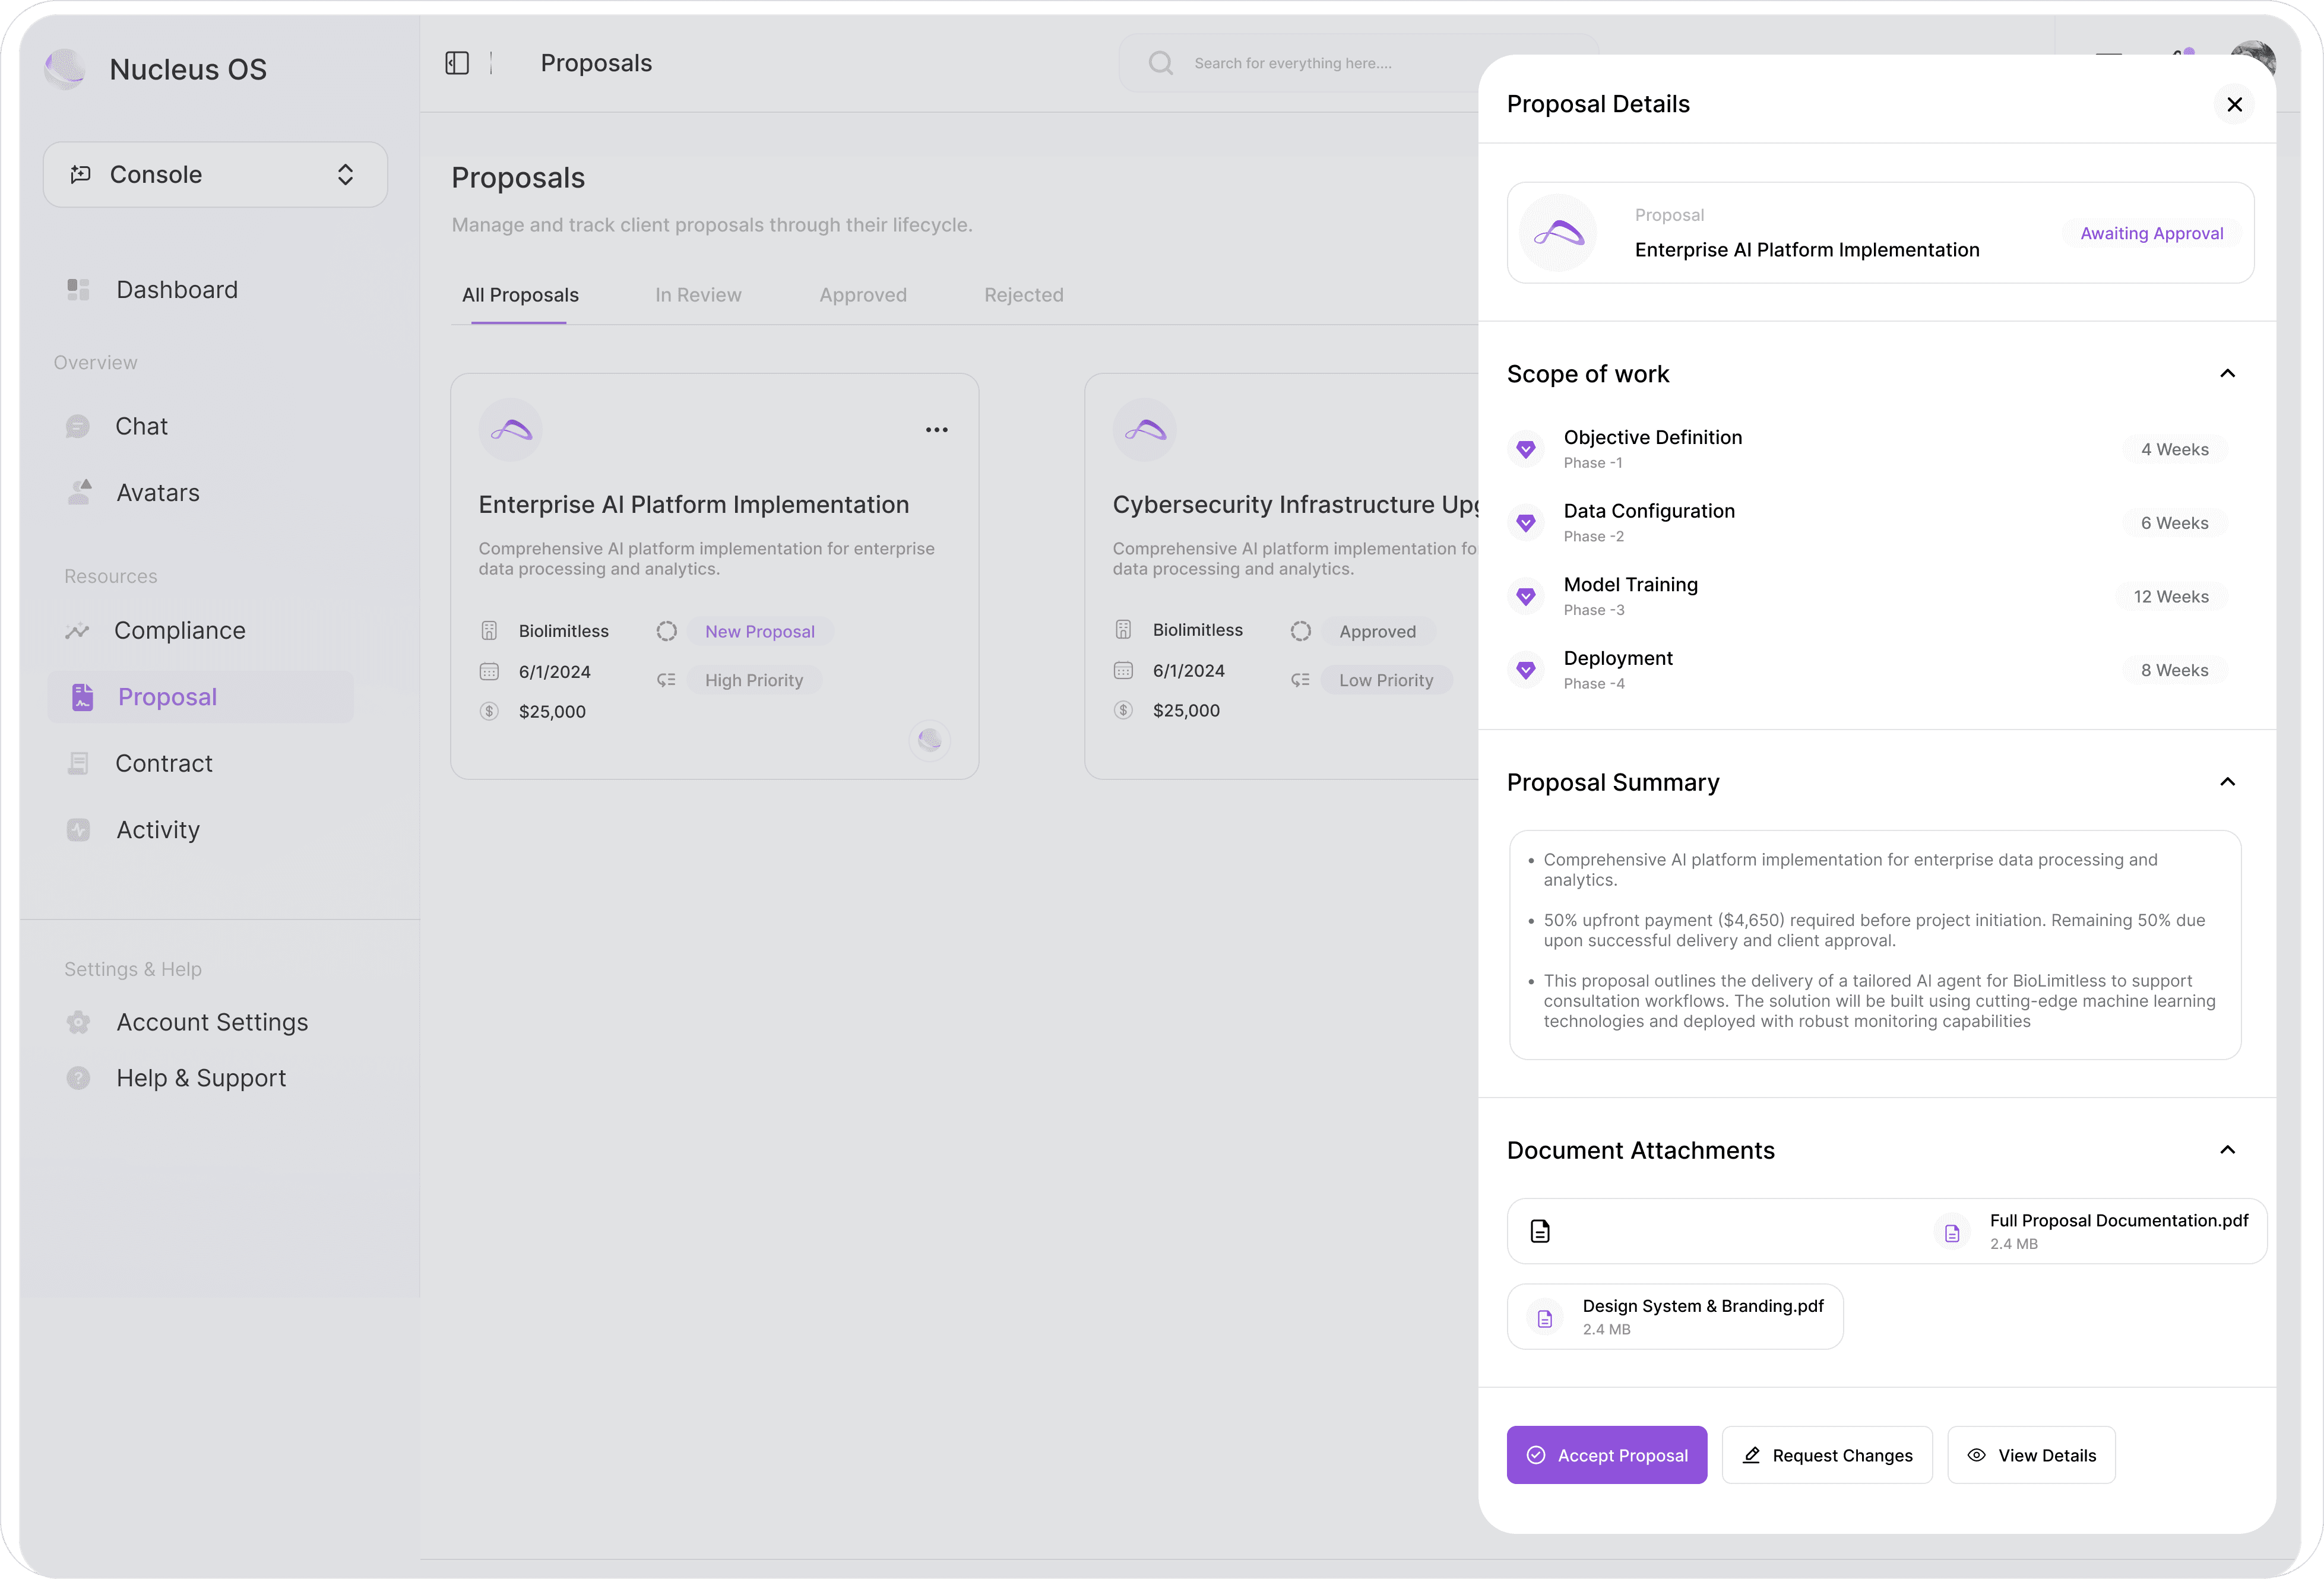
Task: Collapse the Proposal Summary section
Action: [2227, 782]
